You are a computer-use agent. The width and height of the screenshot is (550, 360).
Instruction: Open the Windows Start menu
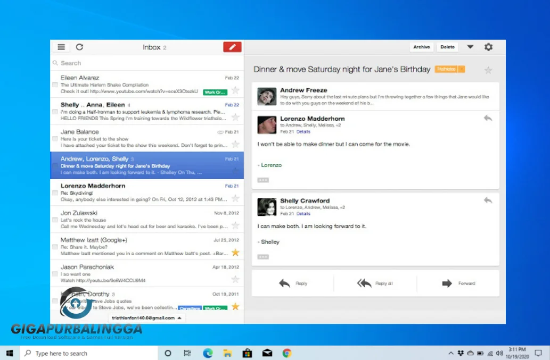coord(10,353)
